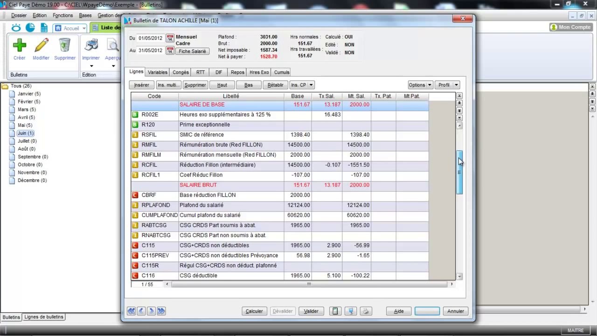Screen dimensions: 597x336
Task: Click the green Créer plus icon
Action: (20, 45)
